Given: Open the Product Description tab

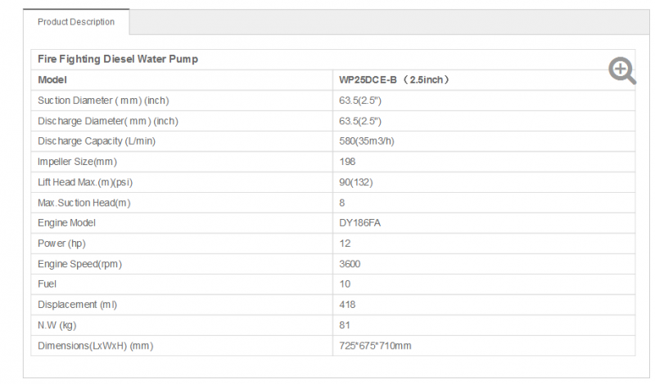Looking at the screenshot, I should 76,22.
